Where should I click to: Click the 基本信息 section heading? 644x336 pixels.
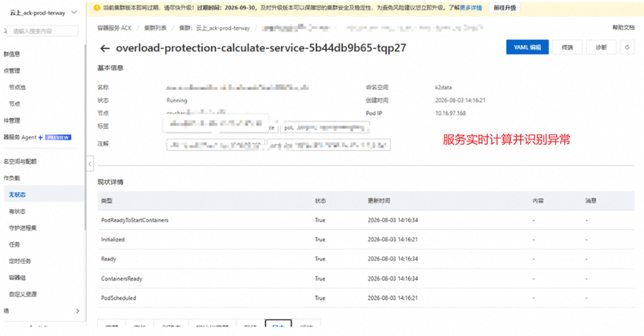pyautogui.click(x=110, y=68)
